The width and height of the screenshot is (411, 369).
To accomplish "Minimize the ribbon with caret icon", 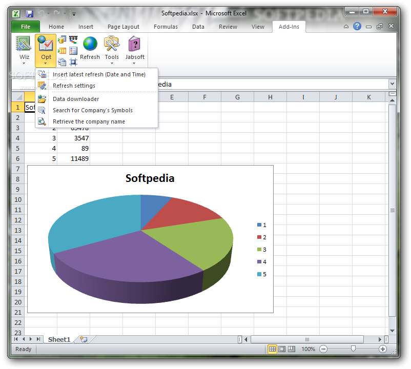I will (346, 27).
